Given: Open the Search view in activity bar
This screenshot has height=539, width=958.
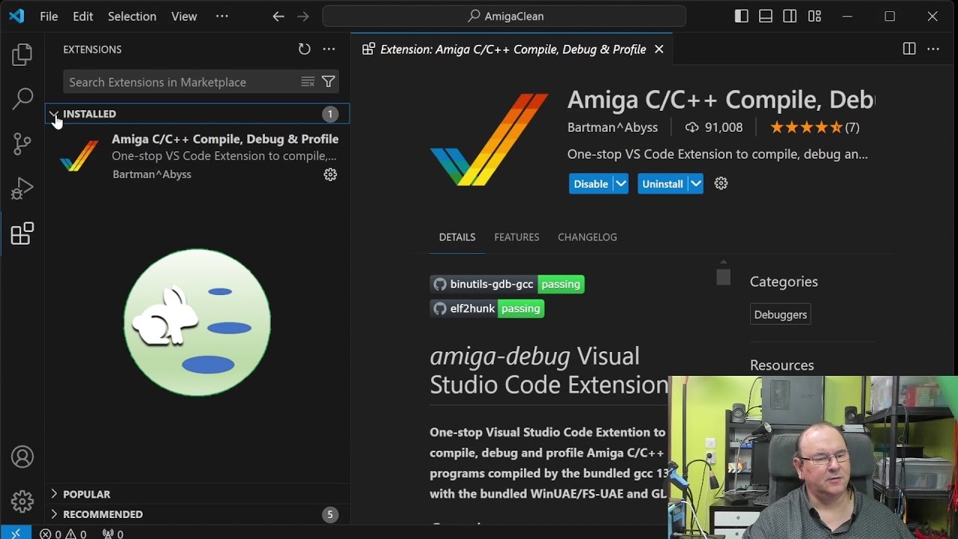Looking at the screenshot, I should [x=22, y=98].
